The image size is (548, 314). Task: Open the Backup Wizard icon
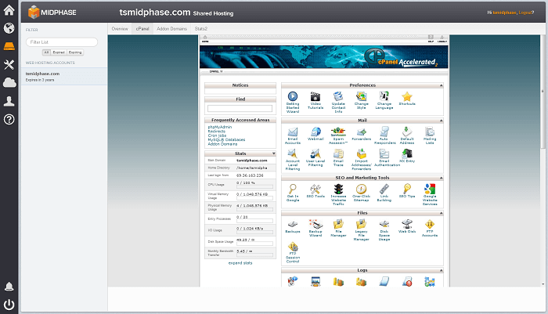tap(315, 224)
